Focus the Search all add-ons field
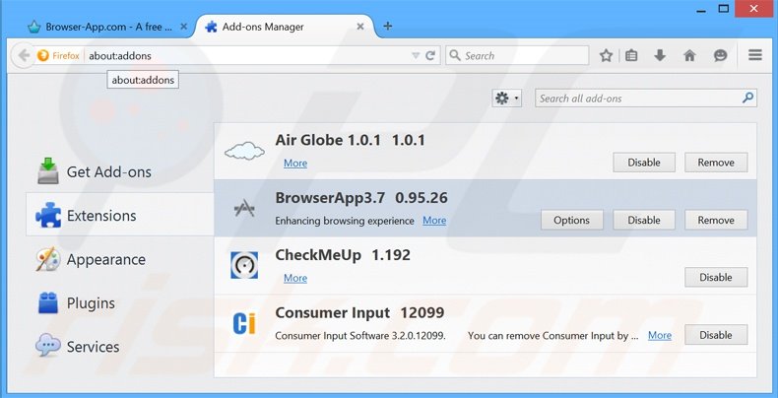This screenshot has width=778, height=398. coord(645,99)
